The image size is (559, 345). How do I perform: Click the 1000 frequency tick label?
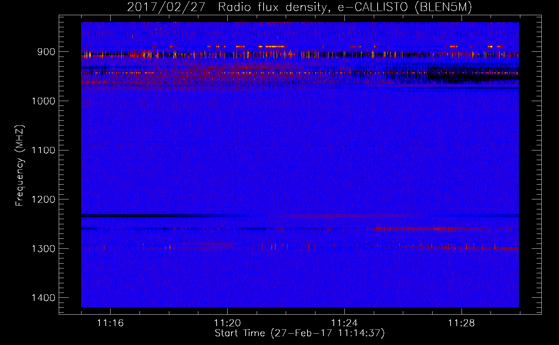[44, 101]
